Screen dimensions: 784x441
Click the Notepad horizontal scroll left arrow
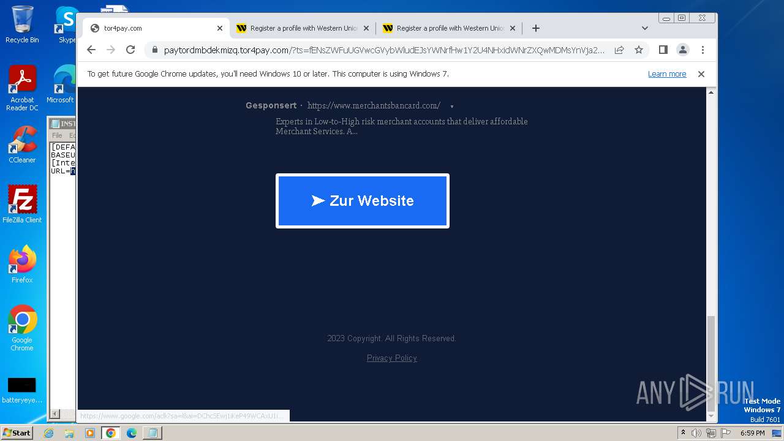point(54,414)
